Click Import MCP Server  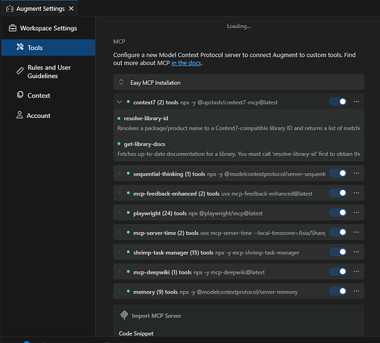156,316
